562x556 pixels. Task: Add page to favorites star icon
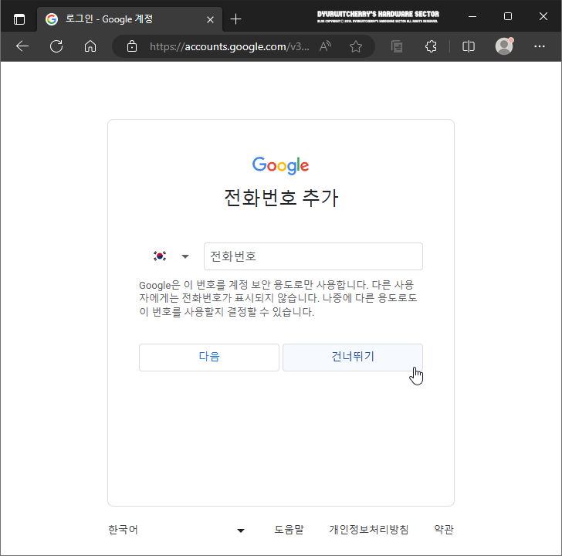[356, 46]
